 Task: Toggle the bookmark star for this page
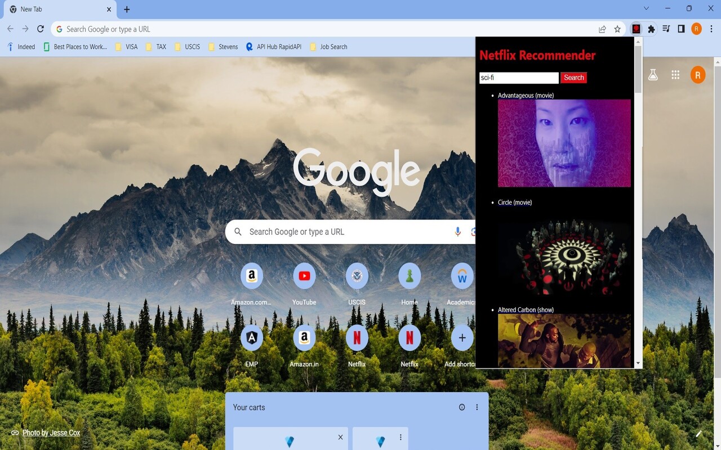pos(617,29)
